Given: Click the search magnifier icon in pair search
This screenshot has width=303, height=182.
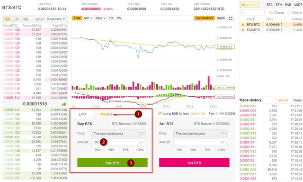Looking at the screenshot, I should [243, 13].
